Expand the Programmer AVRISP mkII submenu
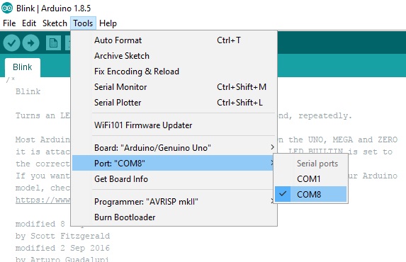The image size is (406, 262). [x=173, y=201]
